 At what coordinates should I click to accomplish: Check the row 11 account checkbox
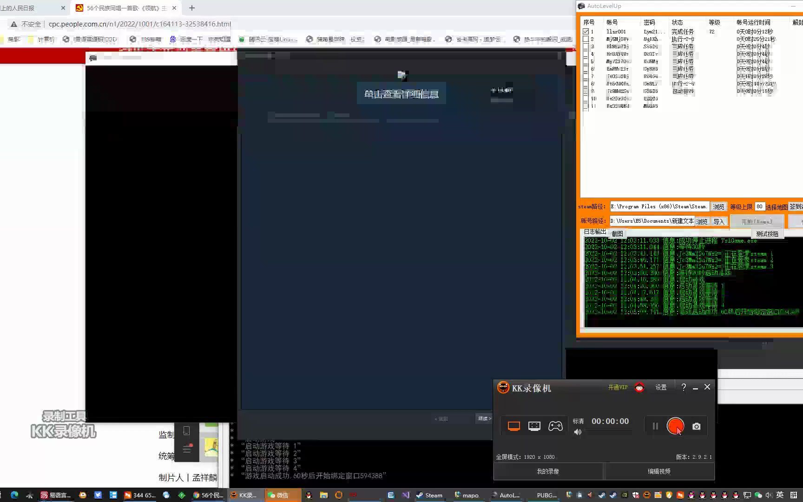[586, 106]
